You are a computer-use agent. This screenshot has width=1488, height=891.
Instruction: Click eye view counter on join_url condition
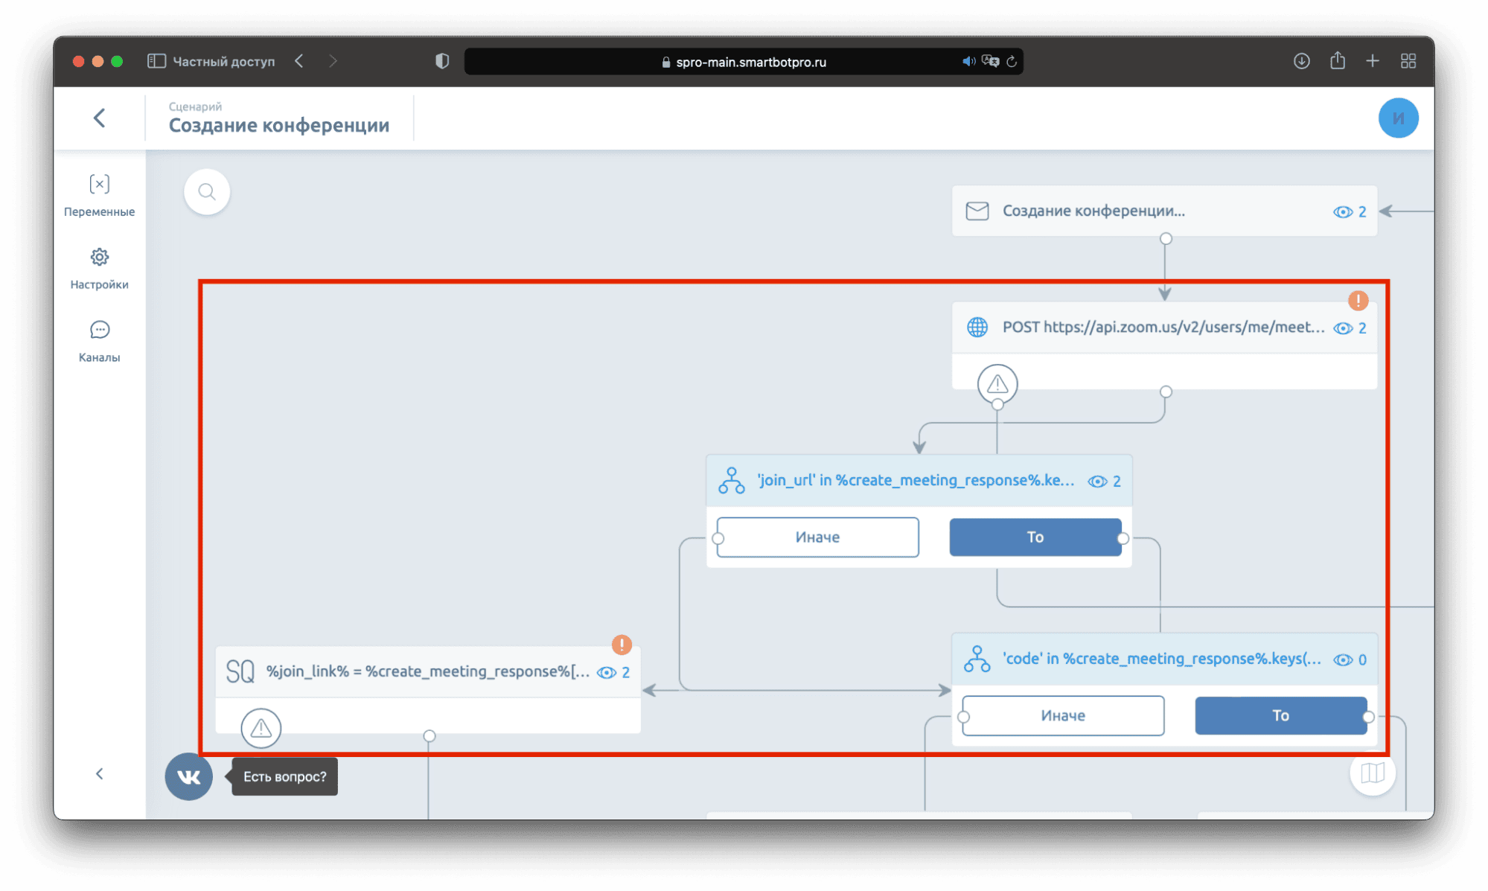pos(1104,482)
